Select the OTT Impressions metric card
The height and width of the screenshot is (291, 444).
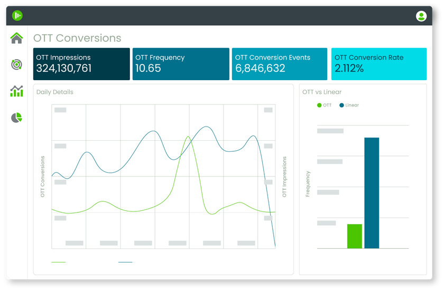pos(81,64)
